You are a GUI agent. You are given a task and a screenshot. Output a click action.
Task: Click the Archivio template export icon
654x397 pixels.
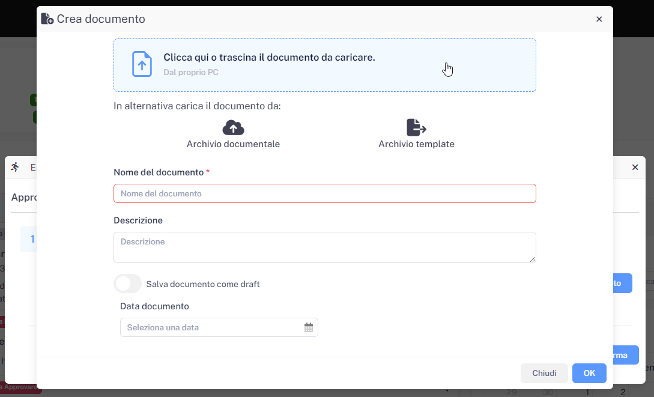tap(416, 127)
